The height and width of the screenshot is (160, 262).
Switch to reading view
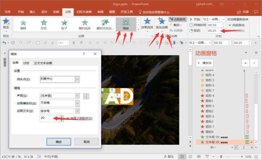(x=199, y=156)
